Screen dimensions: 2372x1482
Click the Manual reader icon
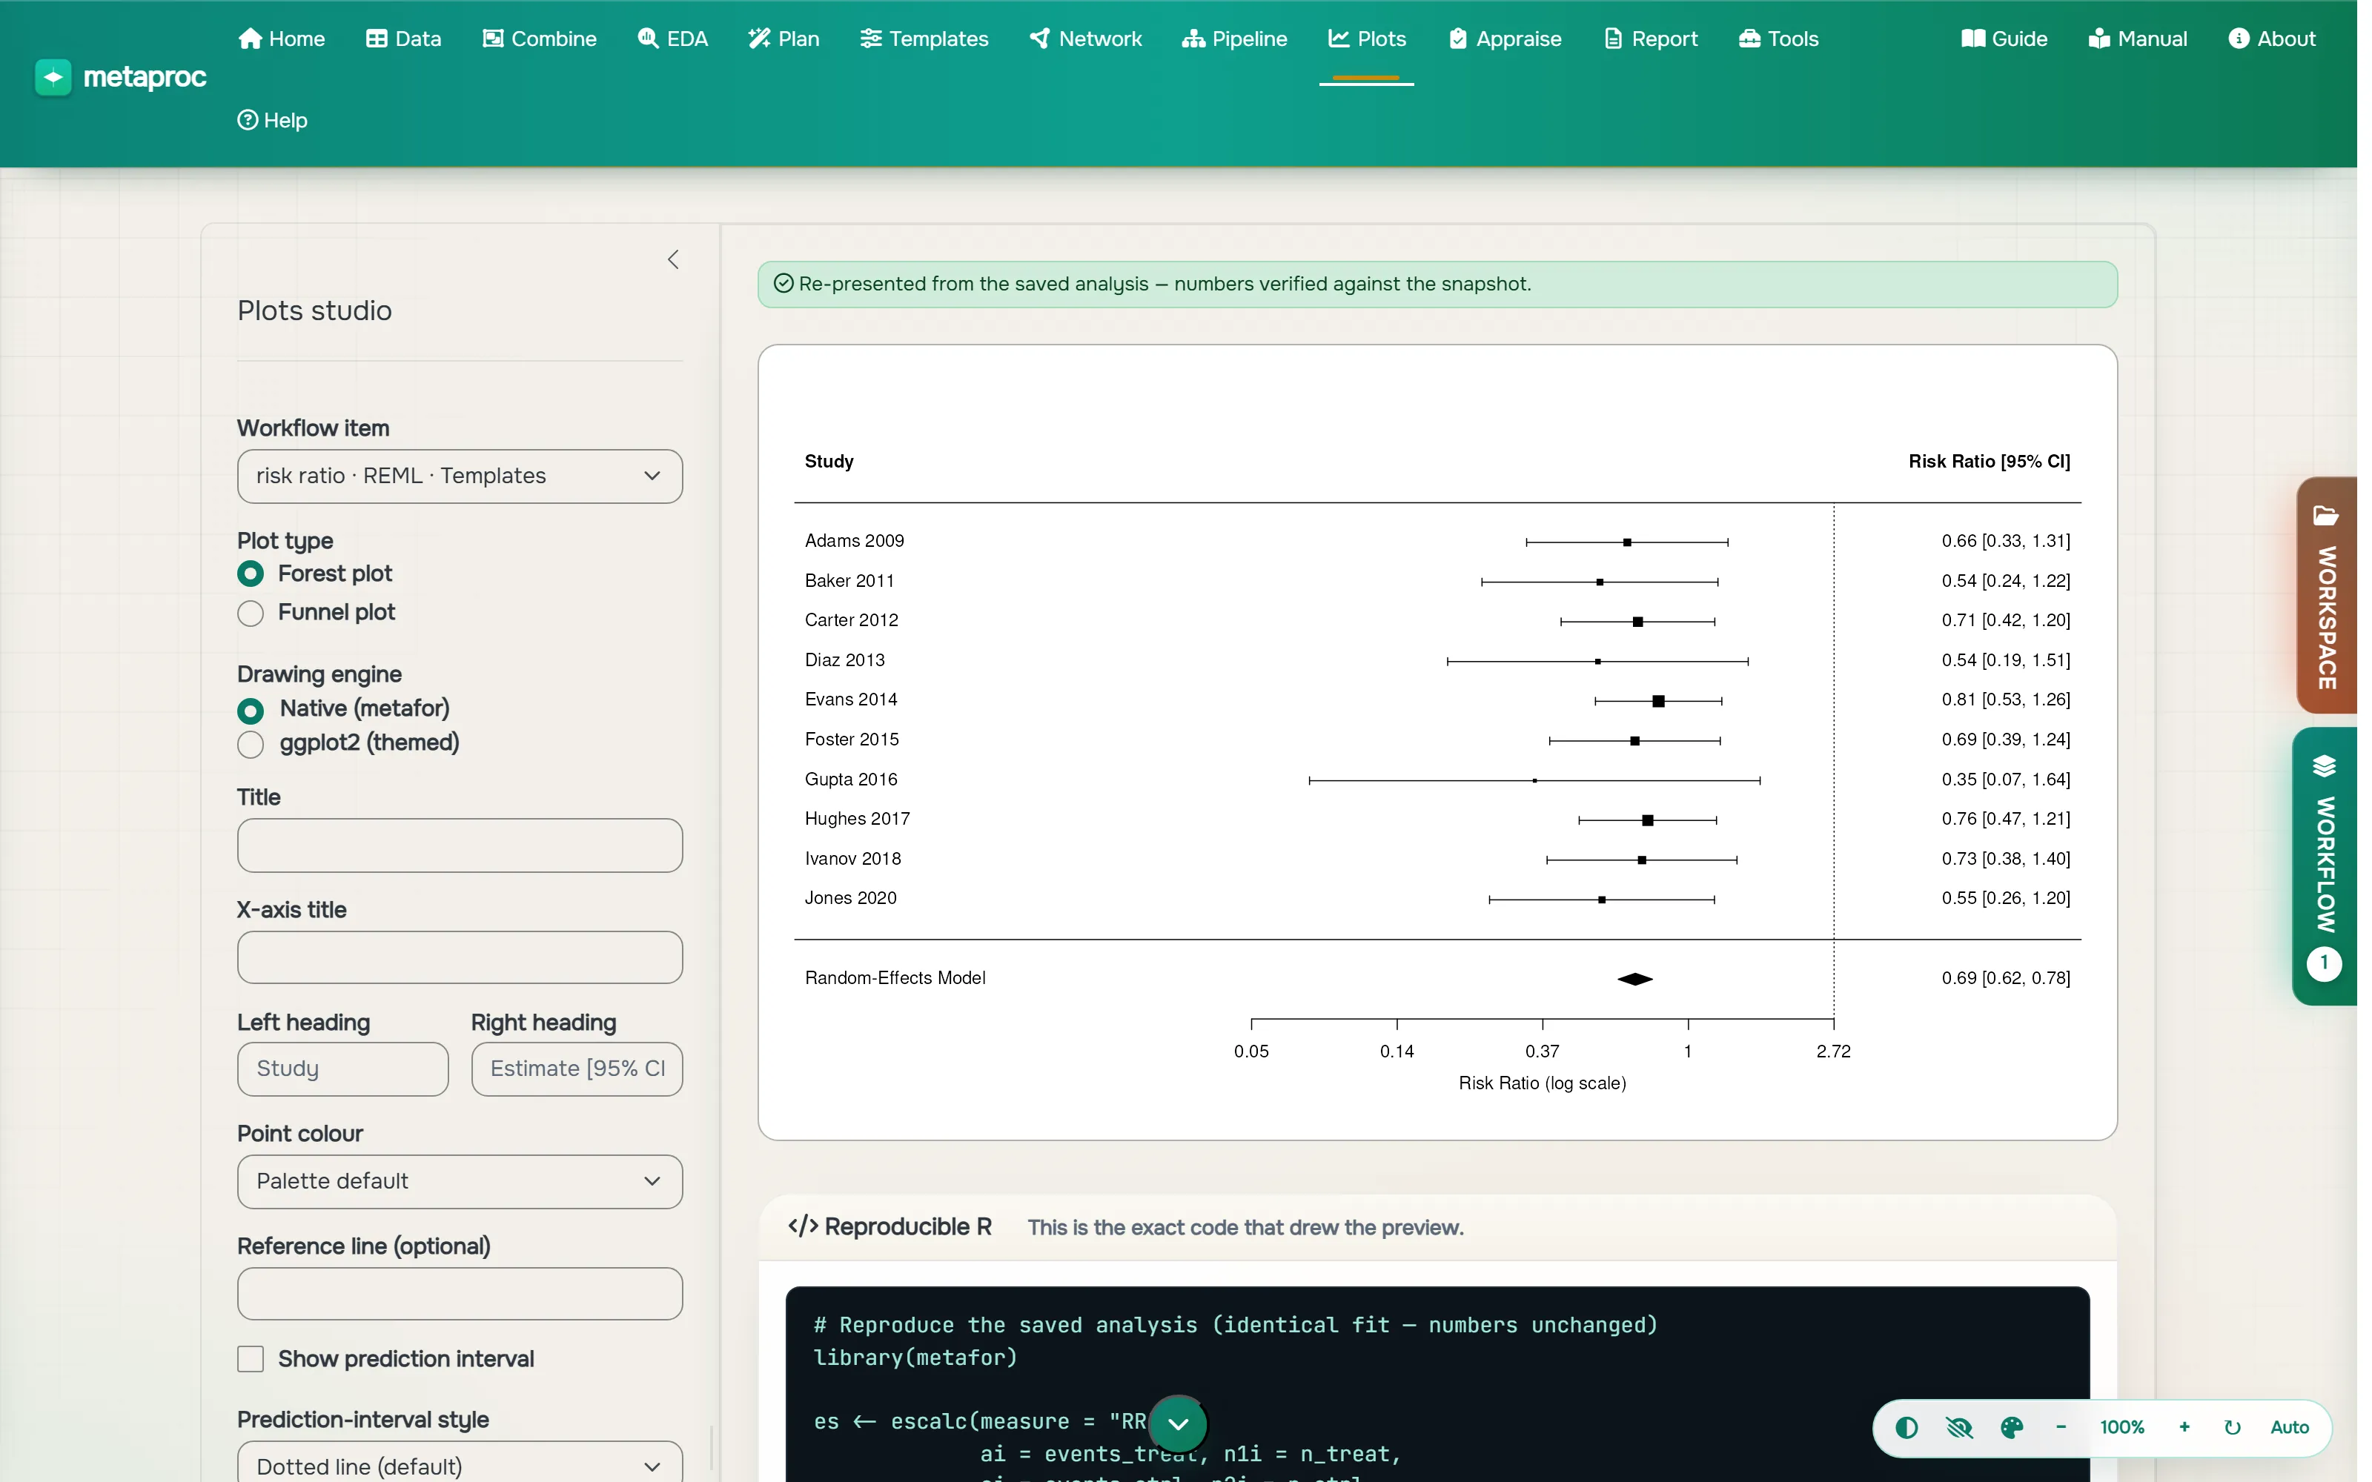point(2098,39)
